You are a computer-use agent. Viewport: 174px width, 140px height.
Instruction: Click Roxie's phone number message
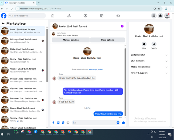[66, 102]
